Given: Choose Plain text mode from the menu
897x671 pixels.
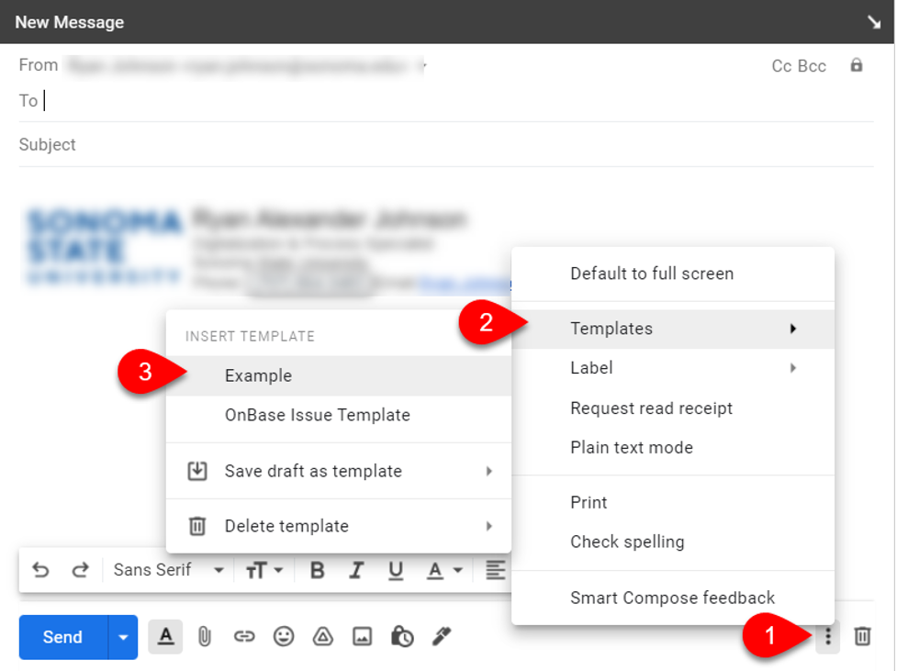Looking at the screenshot, I should [631, 448].
